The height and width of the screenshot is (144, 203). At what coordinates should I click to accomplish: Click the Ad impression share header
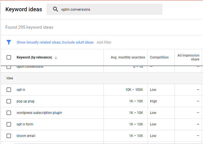coord(188,57)
